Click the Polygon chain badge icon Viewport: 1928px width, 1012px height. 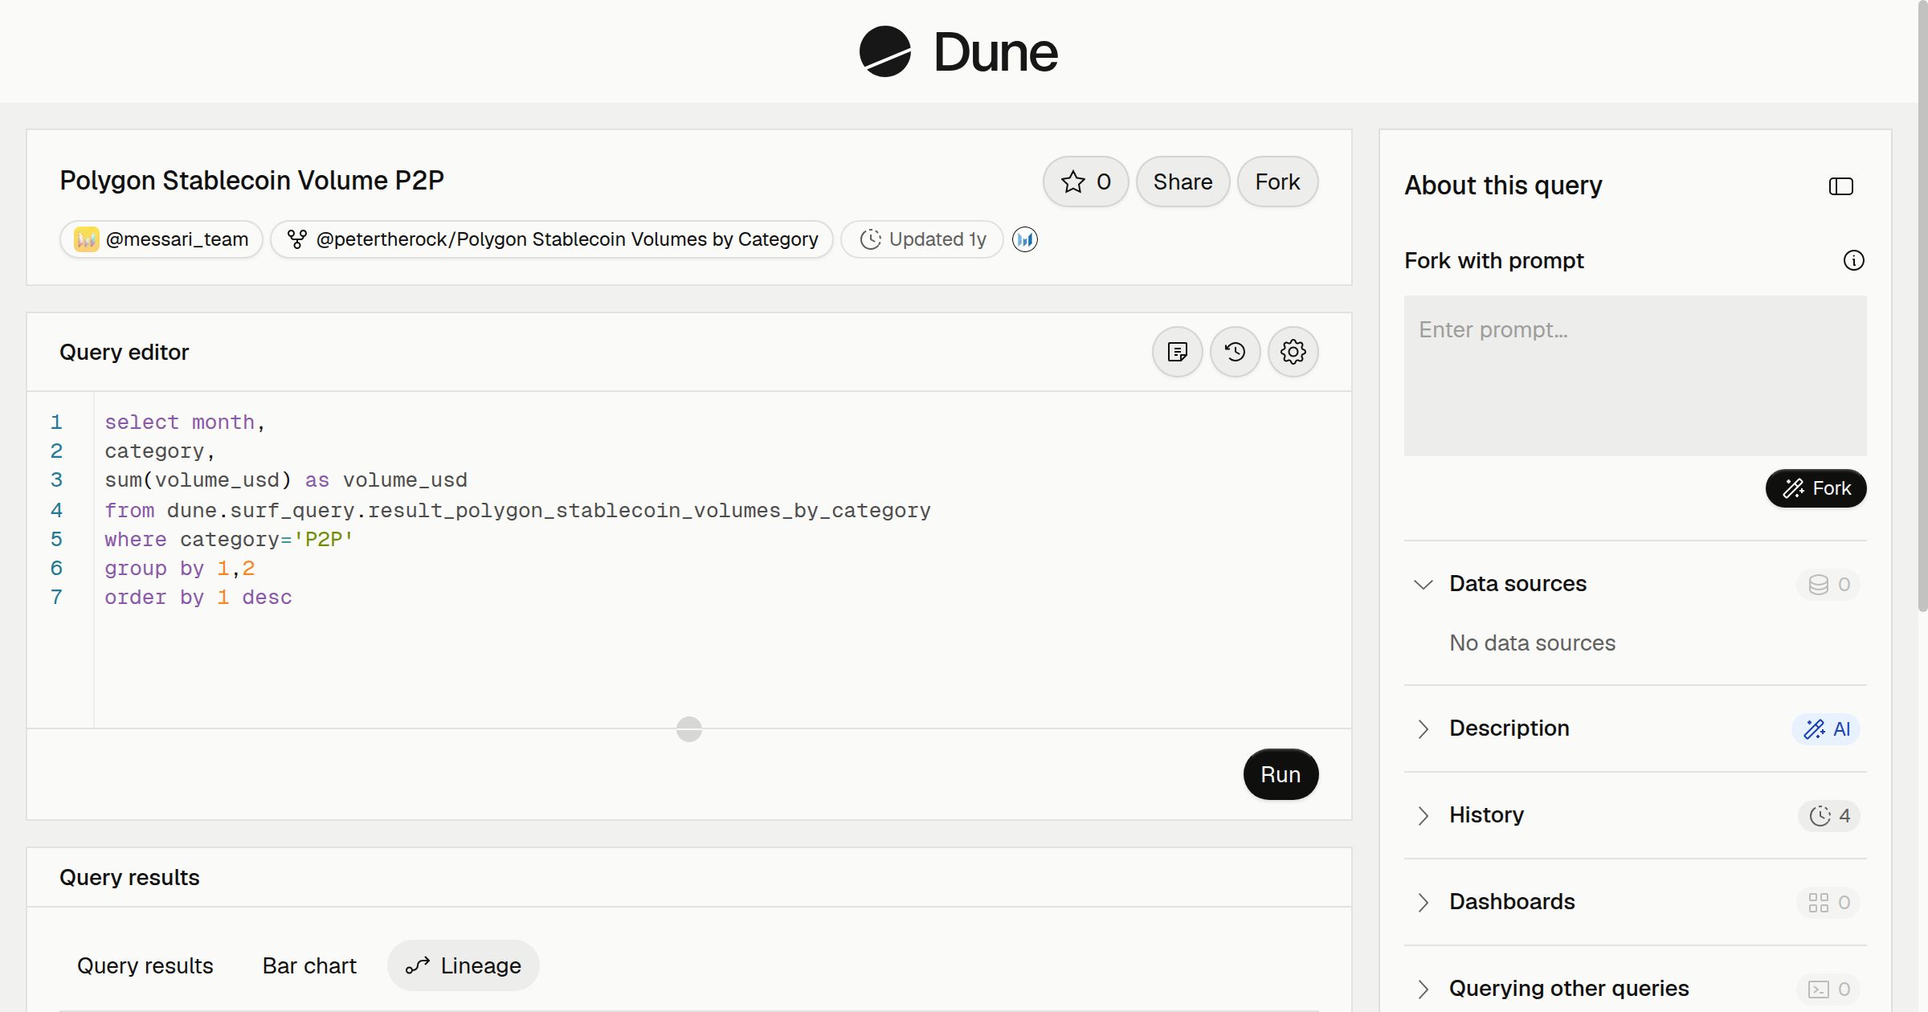[x=1024, y=239]
